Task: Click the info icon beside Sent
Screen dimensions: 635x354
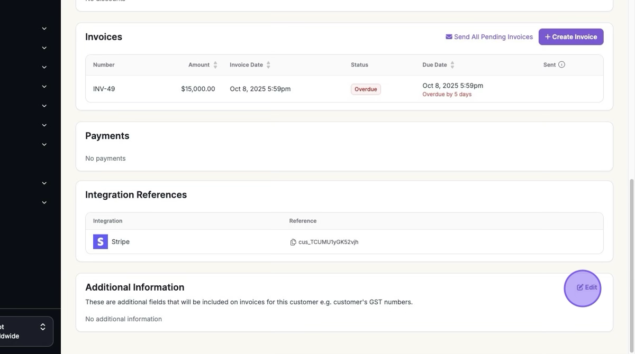Action: coord(562,65)
